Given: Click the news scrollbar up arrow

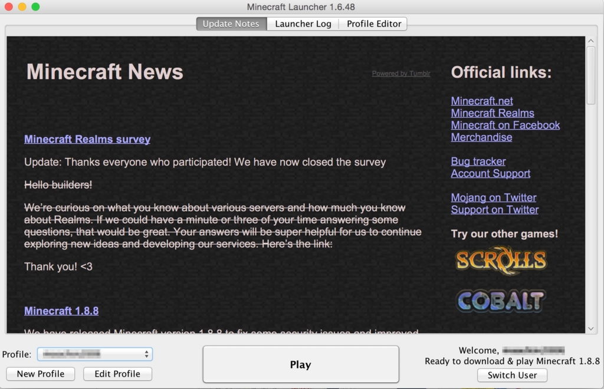Looking at the screenshot, I should pyautogui.click(x=591, y=41).
